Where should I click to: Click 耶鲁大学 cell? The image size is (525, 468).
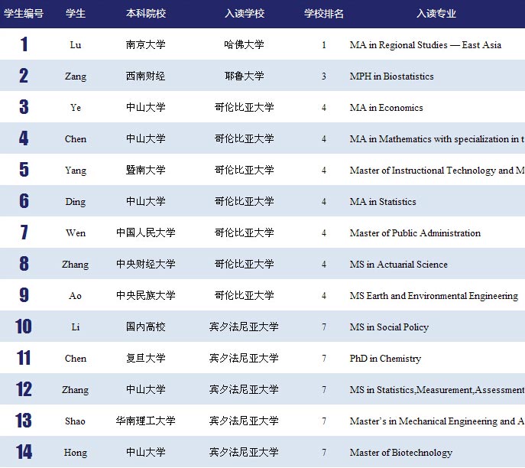click(x=244, y=76)
